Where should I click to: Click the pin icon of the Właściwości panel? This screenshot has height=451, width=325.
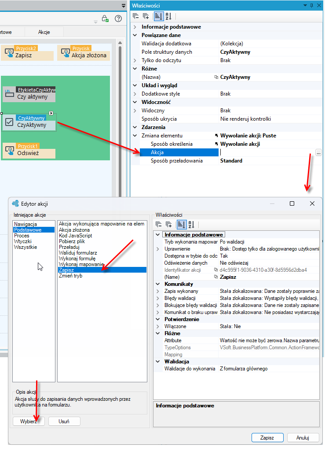pyautogui.click(x=311, y=5)
